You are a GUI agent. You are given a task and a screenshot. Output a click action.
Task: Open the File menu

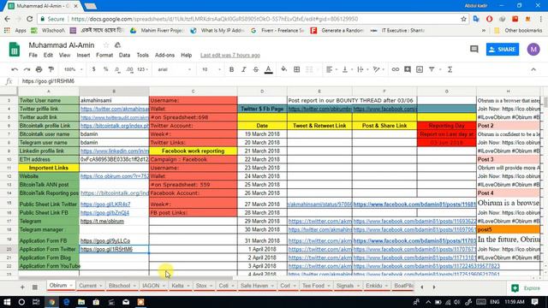(x=33, y=55)
